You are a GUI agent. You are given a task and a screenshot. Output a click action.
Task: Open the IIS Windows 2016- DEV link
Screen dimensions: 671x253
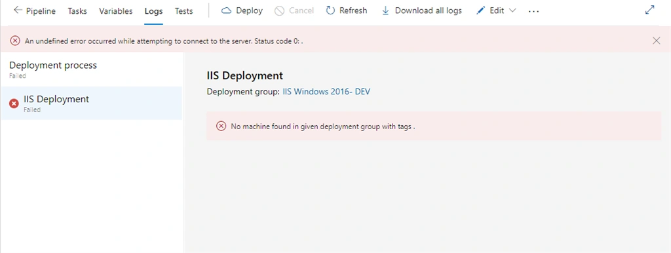click(326, 91)
